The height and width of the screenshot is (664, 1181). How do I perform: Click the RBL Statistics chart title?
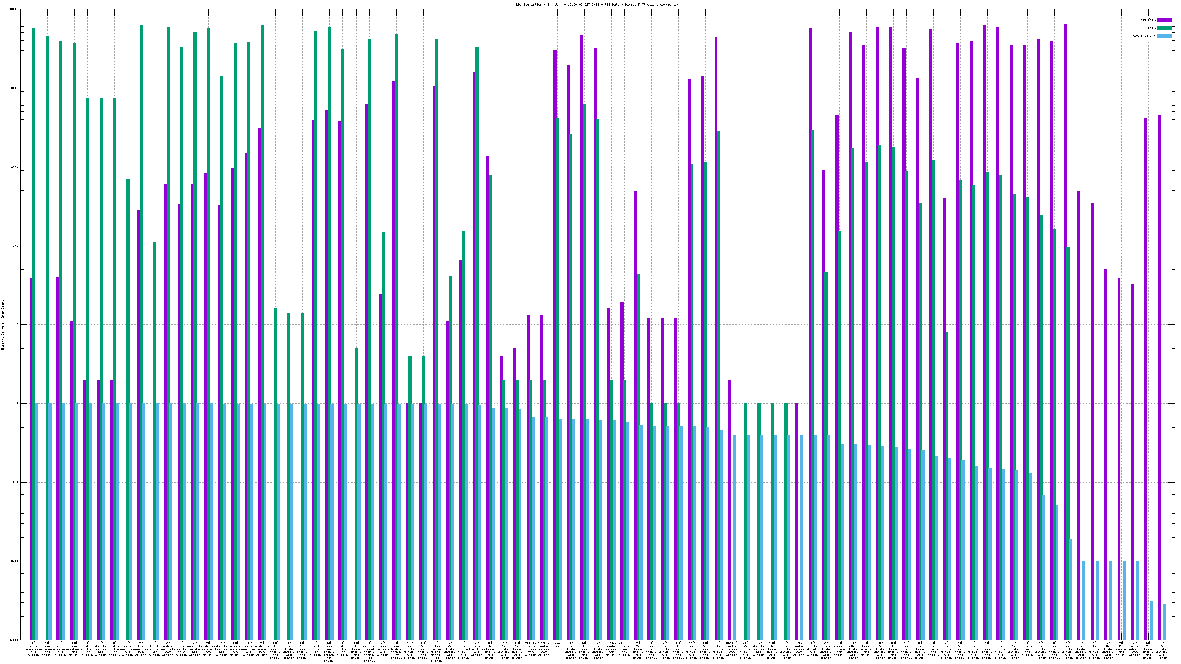point(597,4)
